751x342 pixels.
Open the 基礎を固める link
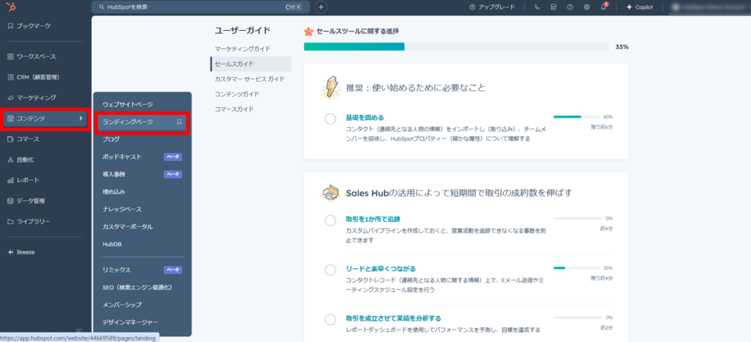pyautogui.click(x=364, y=118)
